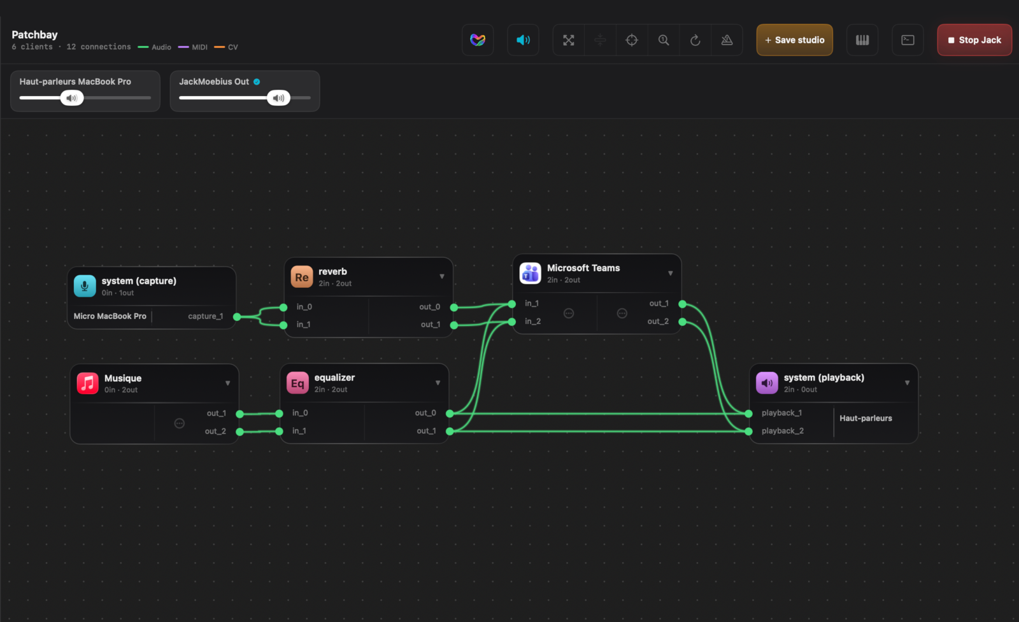
Task: Click the Save studio button
Action: click(x=795, y=40)
